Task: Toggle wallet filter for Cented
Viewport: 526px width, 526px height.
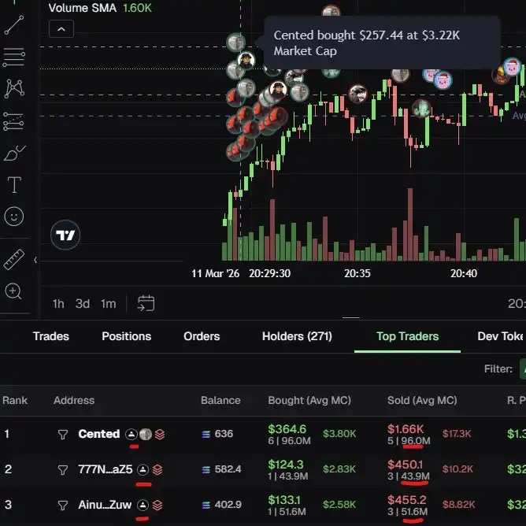Action: coord(63,434)
